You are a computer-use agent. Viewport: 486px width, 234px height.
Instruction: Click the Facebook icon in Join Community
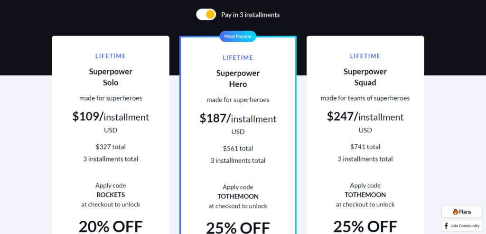(446, 225)
